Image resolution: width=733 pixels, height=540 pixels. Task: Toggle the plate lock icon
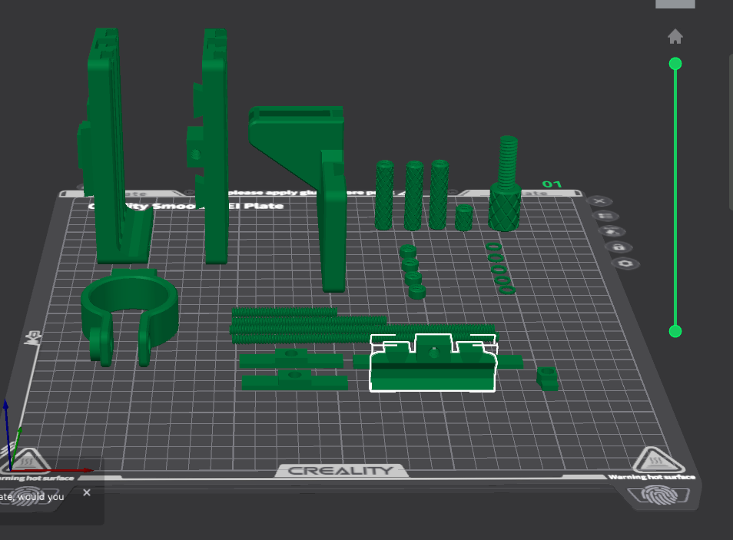619,247
